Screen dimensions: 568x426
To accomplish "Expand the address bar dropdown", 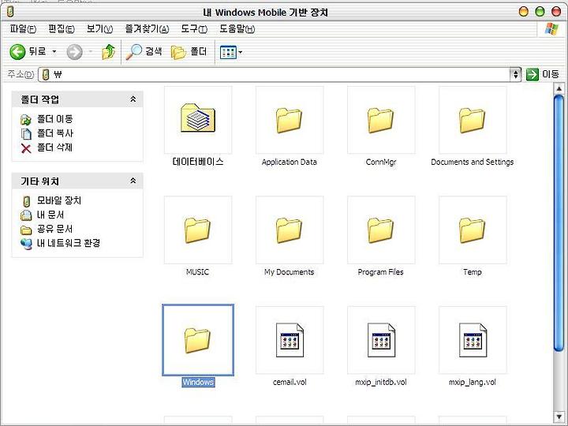I will (515, 75).
